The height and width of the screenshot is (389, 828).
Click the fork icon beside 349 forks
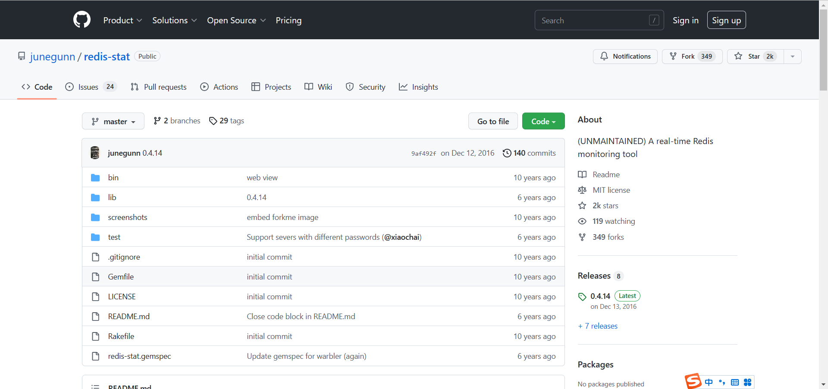[582, 237]
